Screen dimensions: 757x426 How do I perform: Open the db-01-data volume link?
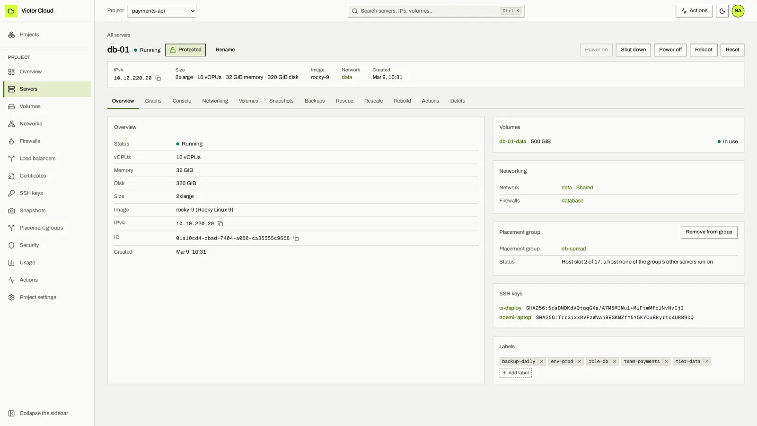pyautogui.click(x=512, y=142)
